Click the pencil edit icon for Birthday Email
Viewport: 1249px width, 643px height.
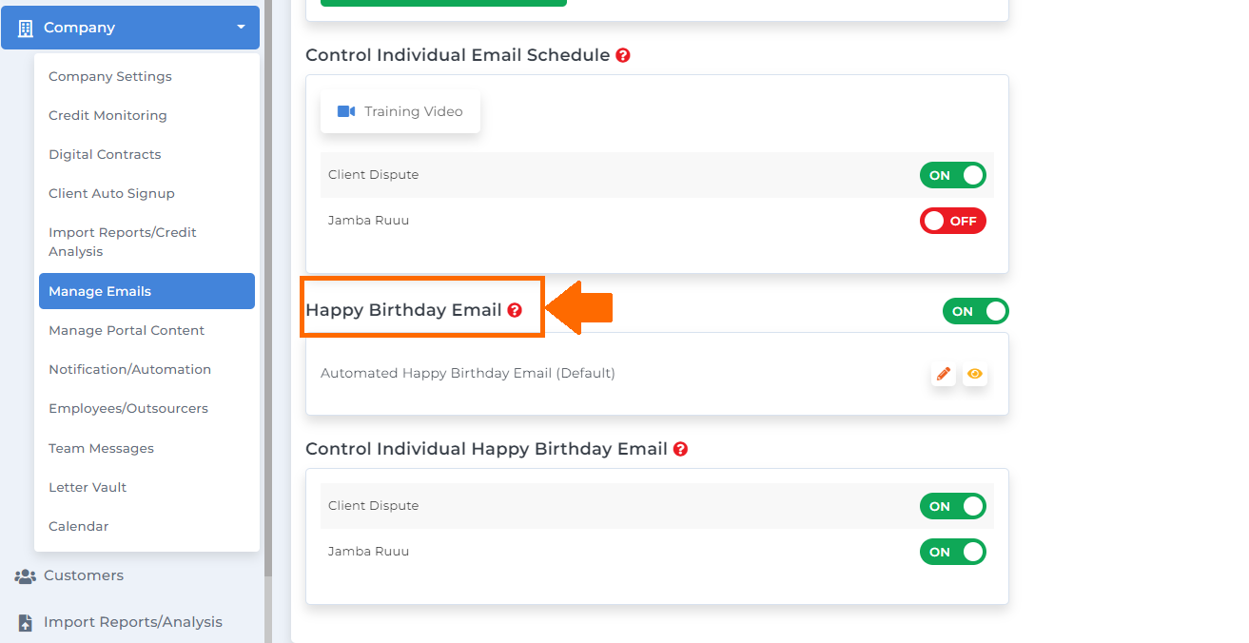(943, 374)
